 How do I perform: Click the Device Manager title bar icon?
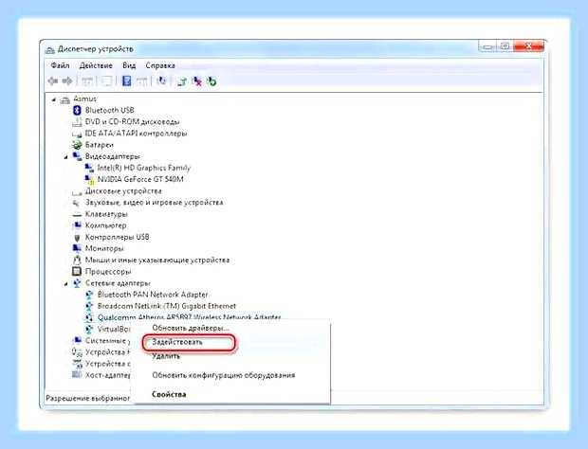tap(49, 49)
